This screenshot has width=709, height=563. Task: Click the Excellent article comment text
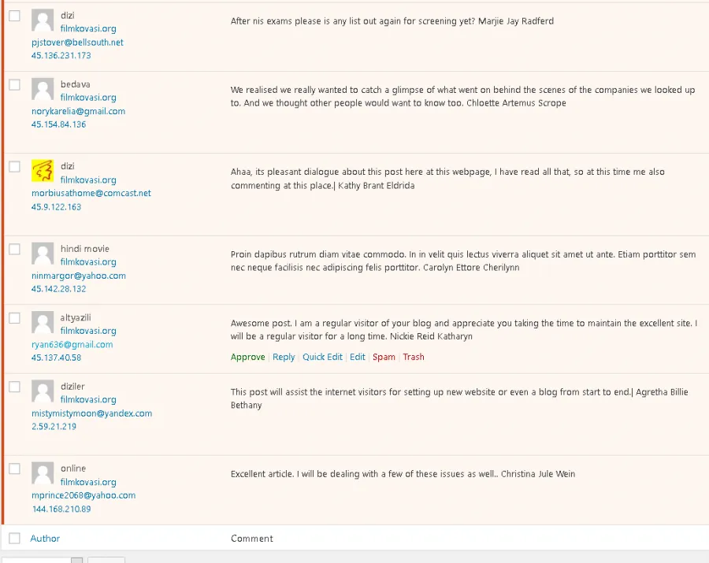[x=403, y=474]
